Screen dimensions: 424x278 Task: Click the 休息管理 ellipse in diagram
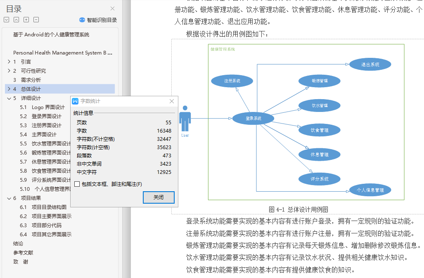(x=320, y=154)
